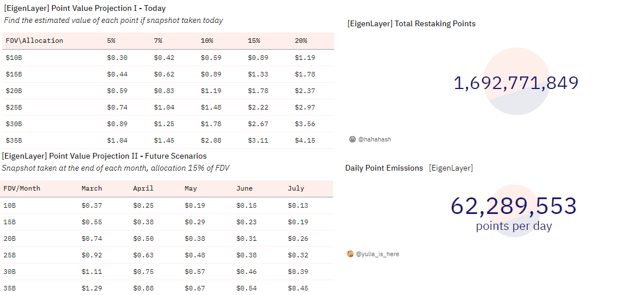Open the @yulia_is_here profile link
The height and width of the screenshot is (295, 644).
point(378,254)
